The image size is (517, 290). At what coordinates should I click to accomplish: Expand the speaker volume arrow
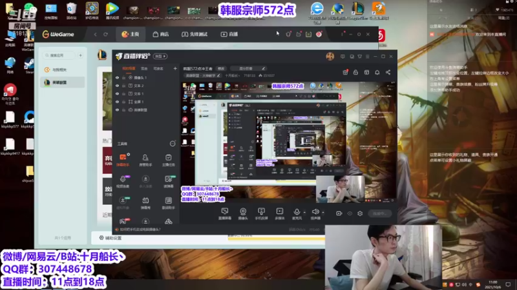click(x=322, y=213)
